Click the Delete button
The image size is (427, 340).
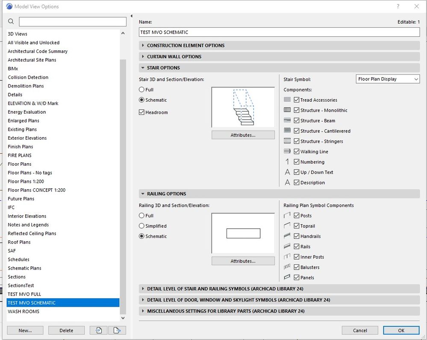click(66, 330)
